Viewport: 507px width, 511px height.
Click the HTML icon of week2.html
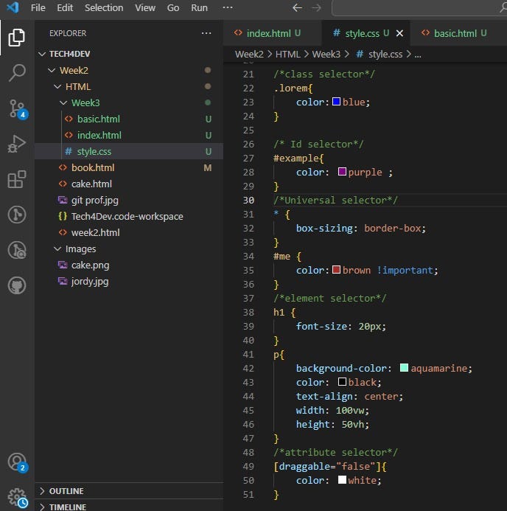pyautogui.click(x=63, y=232)
